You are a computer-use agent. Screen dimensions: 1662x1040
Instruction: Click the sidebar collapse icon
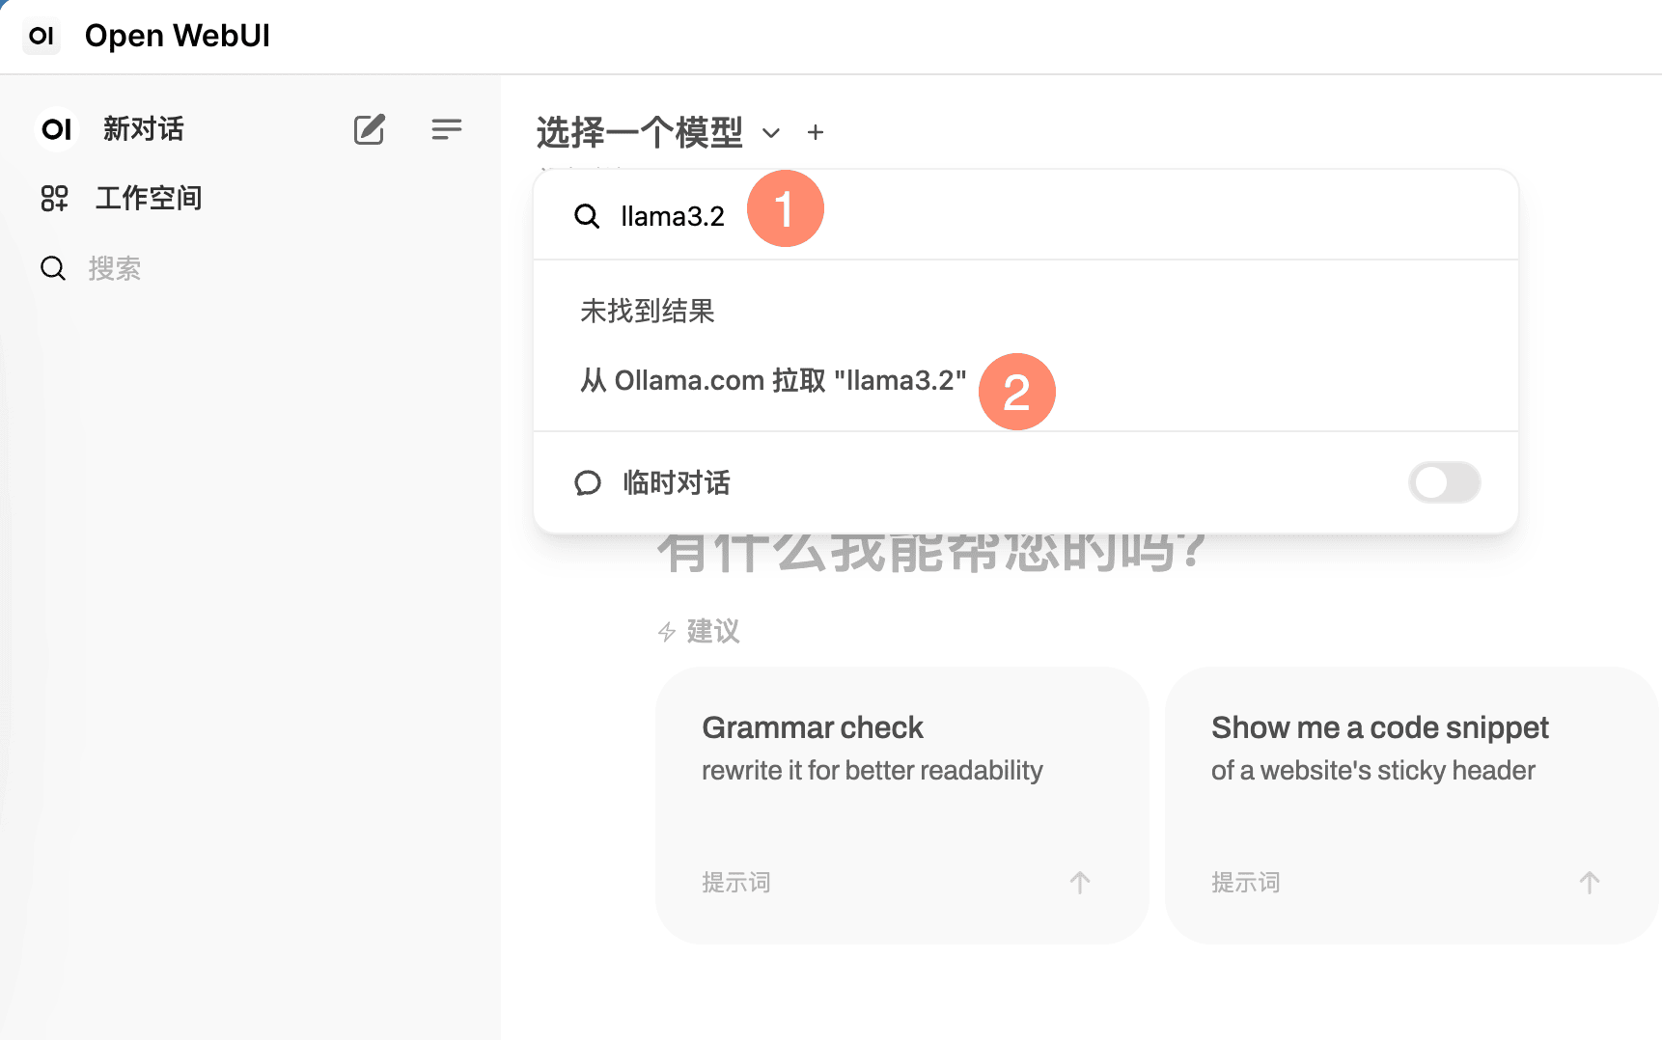(446, 129)
